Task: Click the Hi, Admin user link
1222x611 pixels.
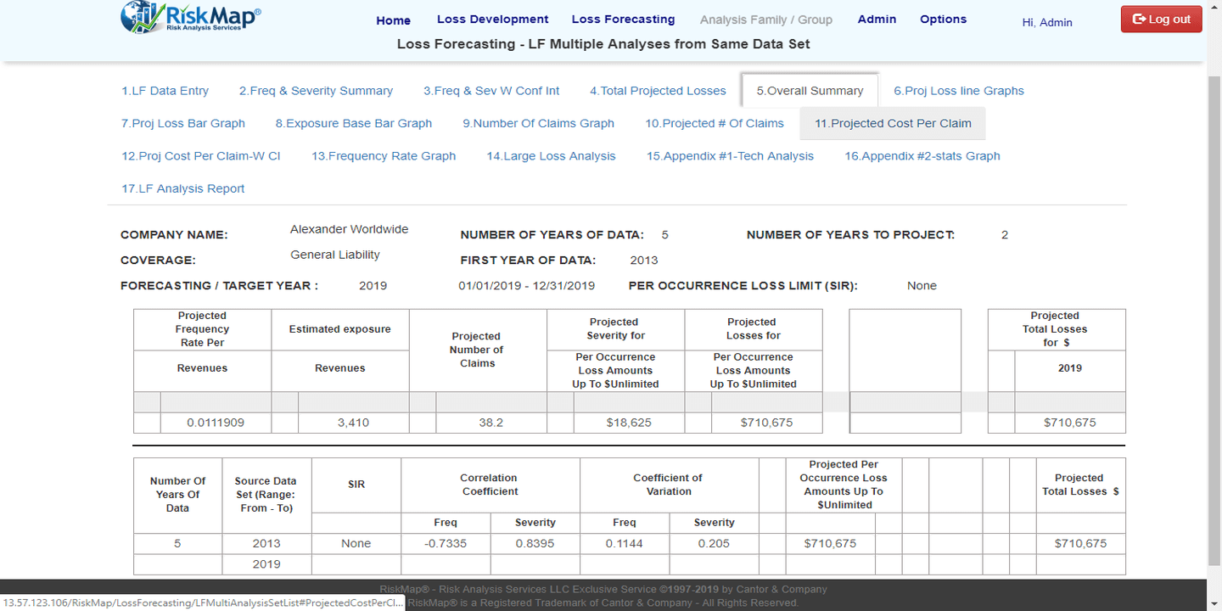Action: (1047, 22)
